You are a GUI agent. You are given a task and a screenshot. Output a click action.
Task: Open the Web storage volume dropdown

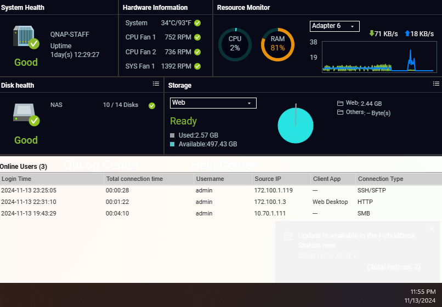point(213,103)
